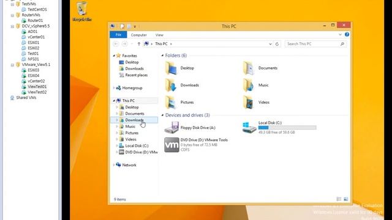Open the Pictures folder icon under Folders

171,102
